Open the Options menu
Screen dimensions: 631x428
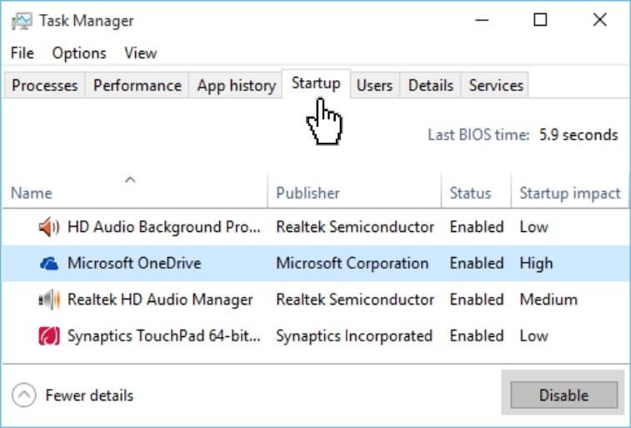pos(79,53)
